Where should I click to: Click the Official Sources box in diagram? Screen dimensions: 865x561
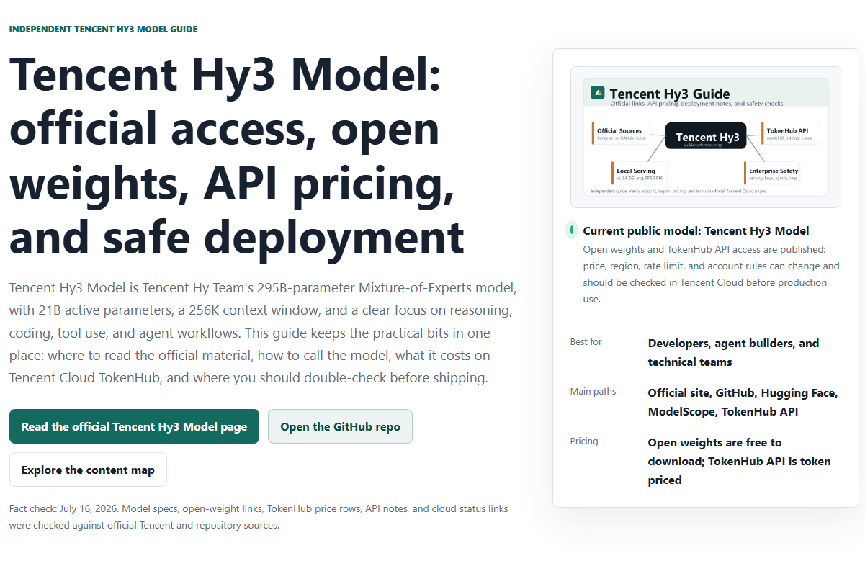(x=621, y=133)
